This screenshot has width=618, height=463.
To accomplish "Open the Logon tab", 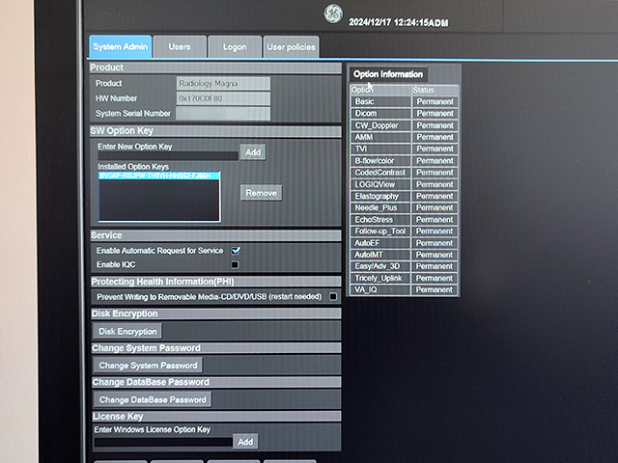I will coord(235,47).
